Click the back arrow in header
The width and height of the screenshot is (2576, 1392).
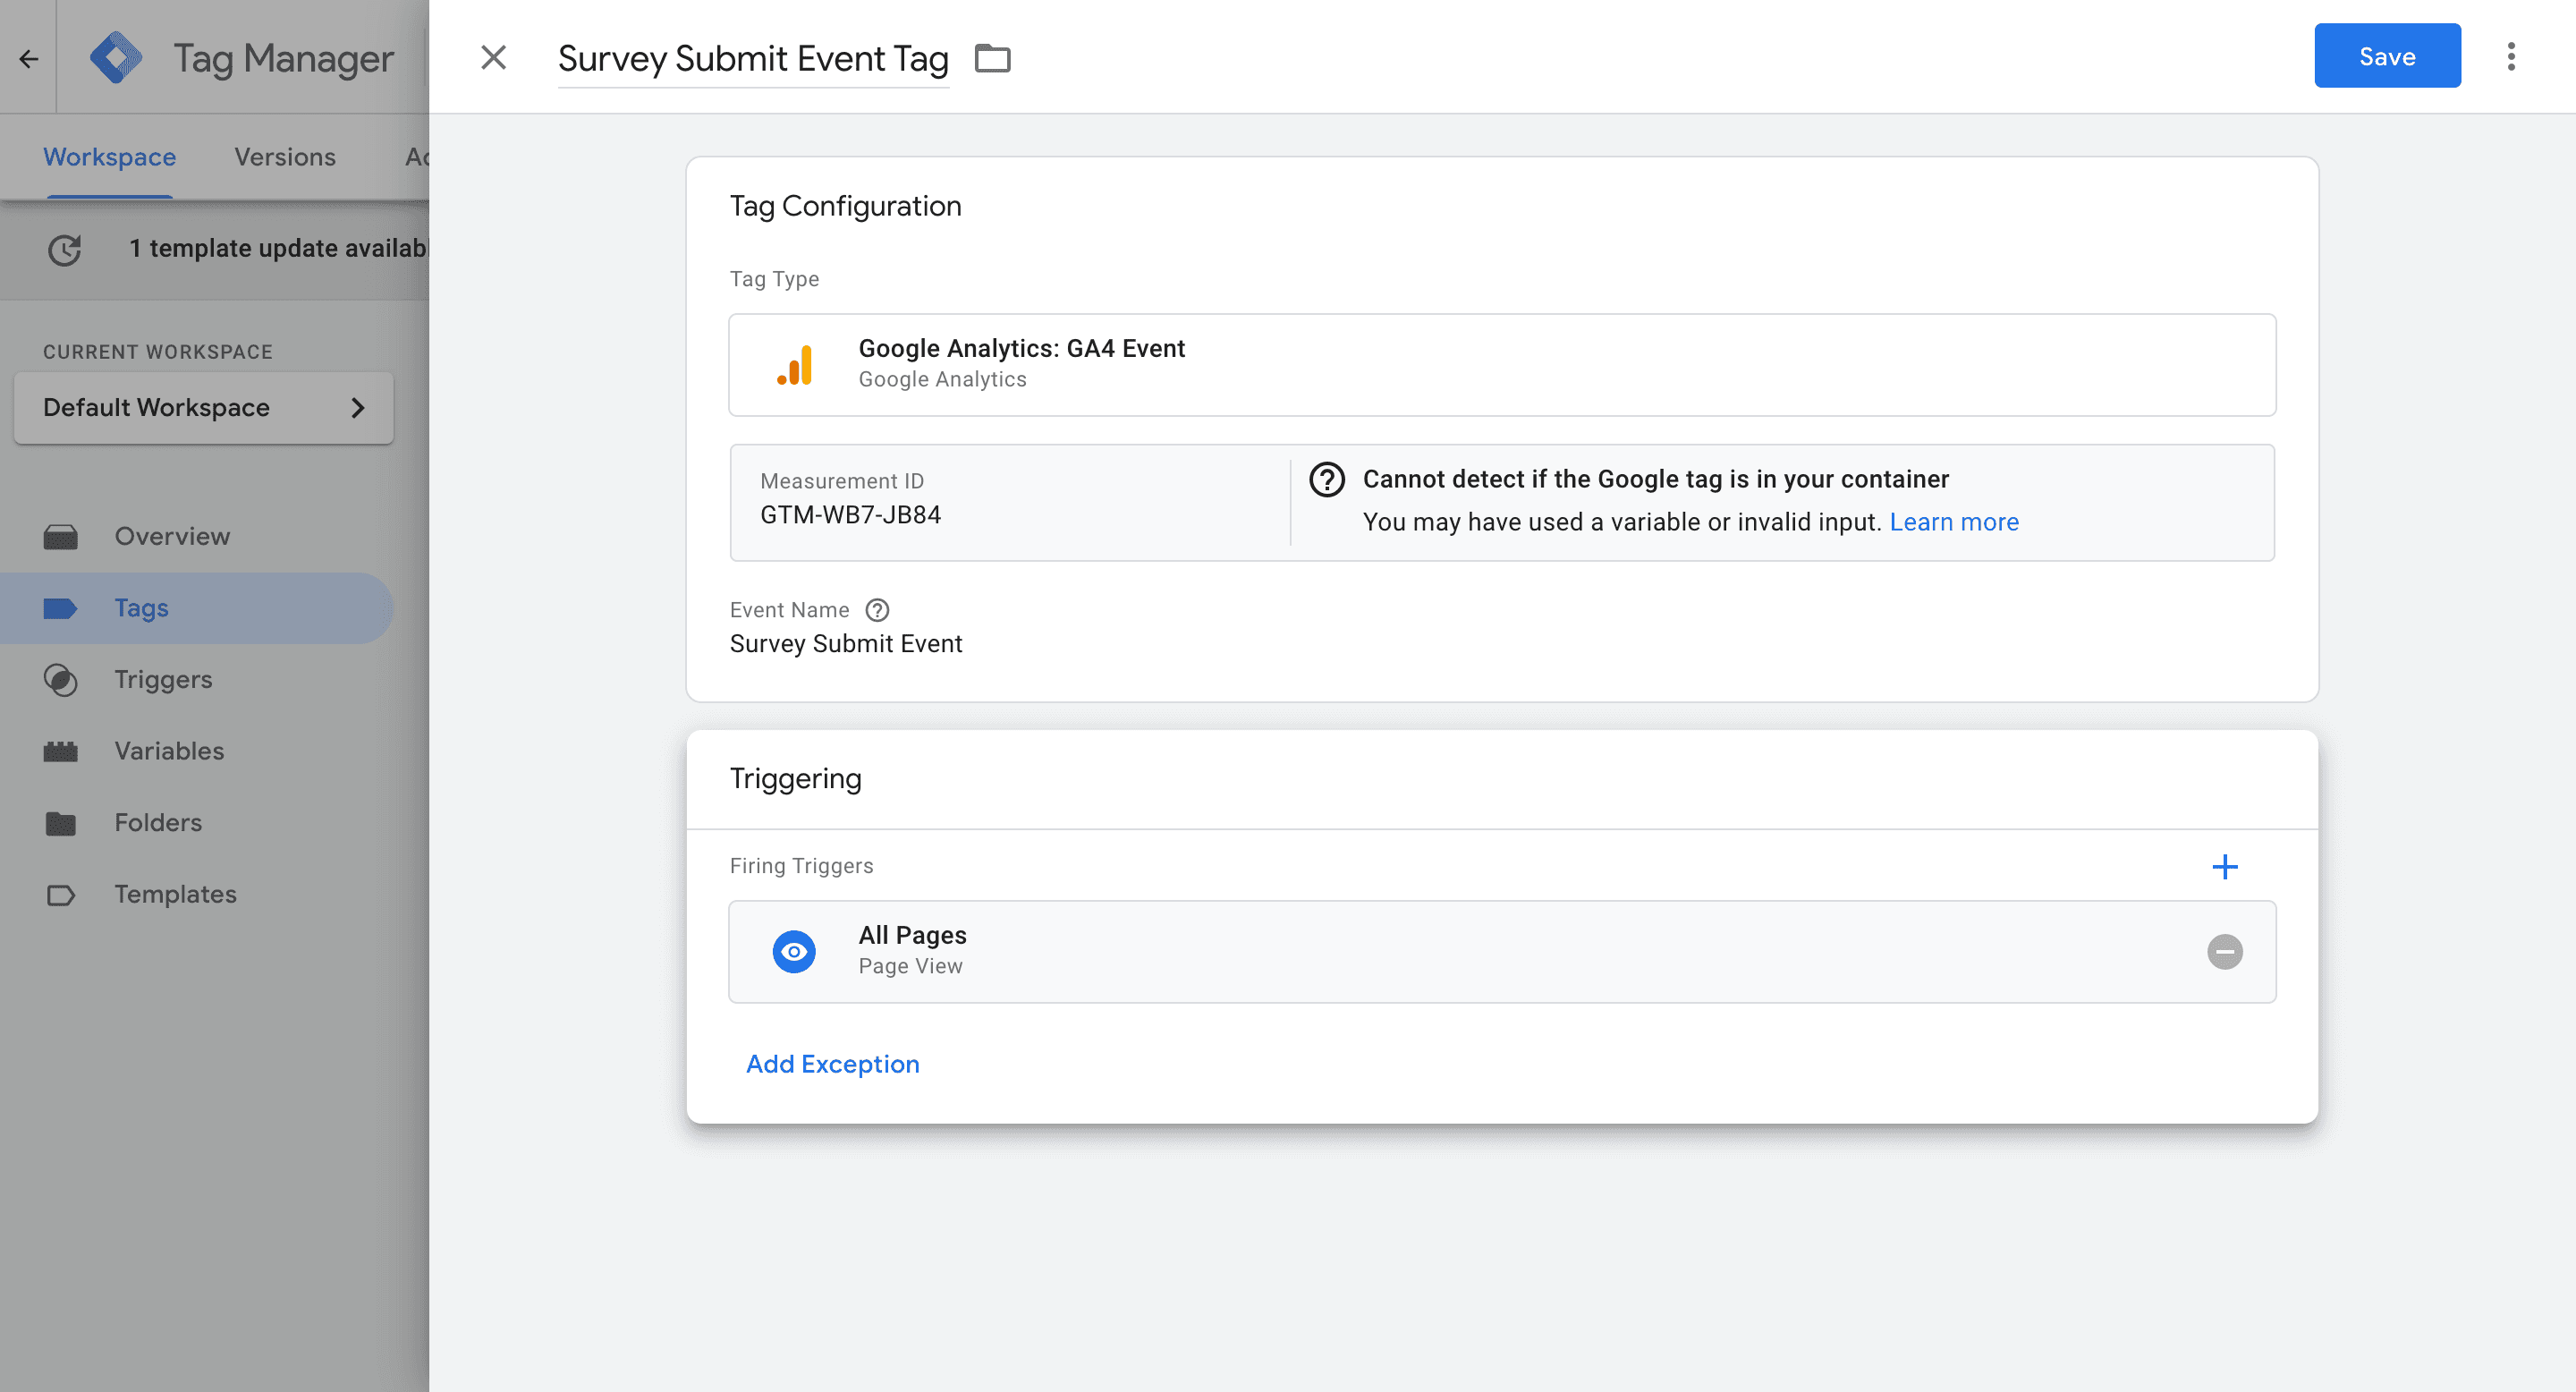point(28,58)
